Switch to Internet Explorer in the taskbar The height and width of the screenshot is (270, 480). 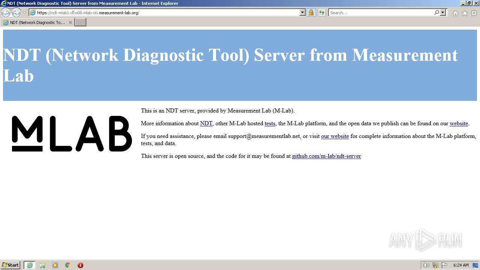pos(30,265)
